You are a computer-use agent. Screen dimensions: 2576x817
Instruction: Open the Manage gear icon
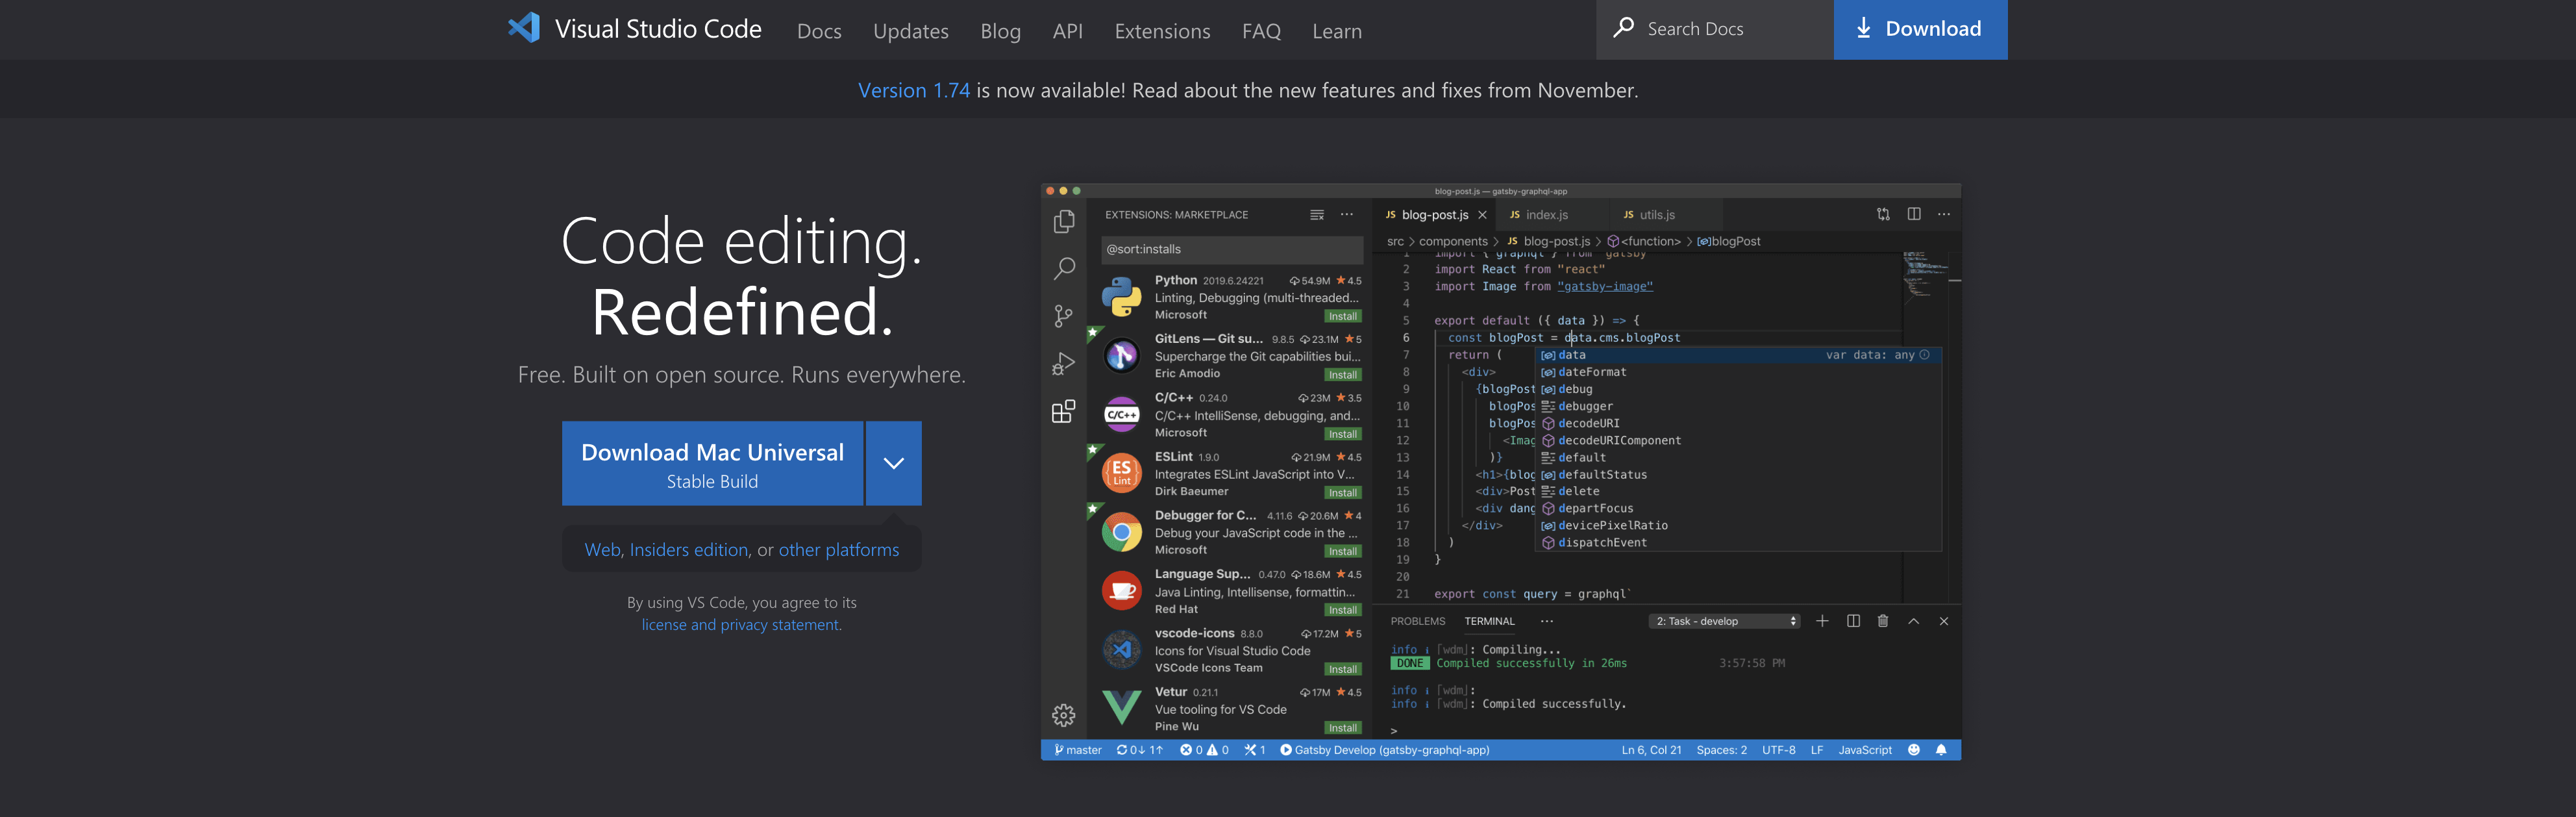1064,715
